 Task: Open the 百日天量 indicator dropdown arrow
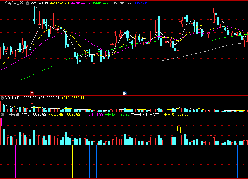(x=2, y=115)
